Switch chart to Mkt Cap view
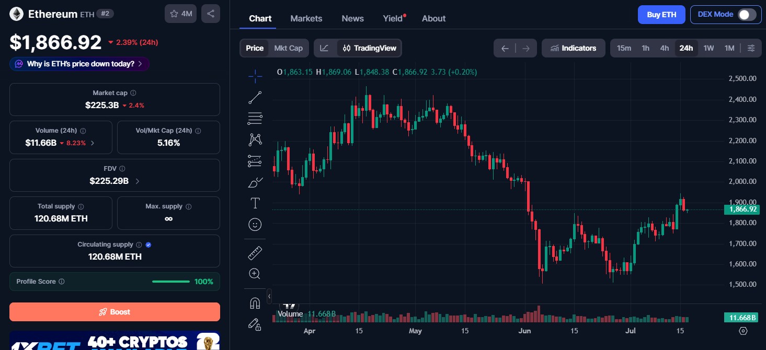This screenshot has height=350, width=766. click(x=289, y=48)
